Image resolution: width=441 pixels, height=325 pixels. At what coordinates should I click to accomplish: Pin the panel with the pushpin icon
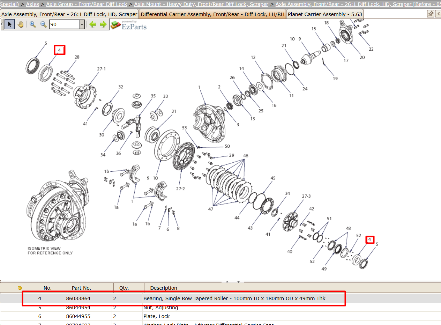431,14
